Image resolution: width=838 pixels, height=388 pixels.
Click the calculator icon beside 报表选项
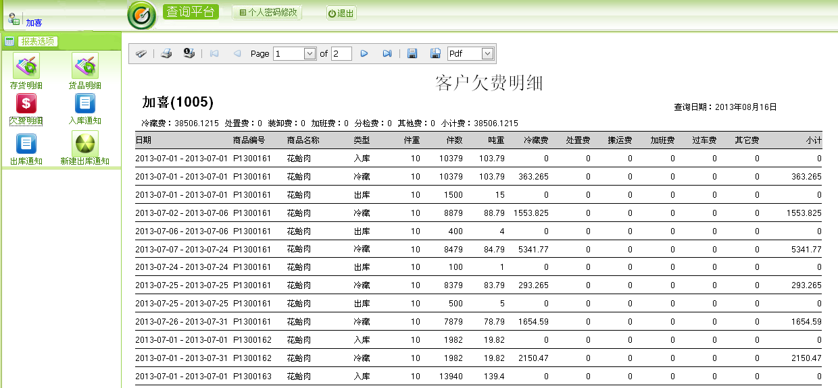9,41
